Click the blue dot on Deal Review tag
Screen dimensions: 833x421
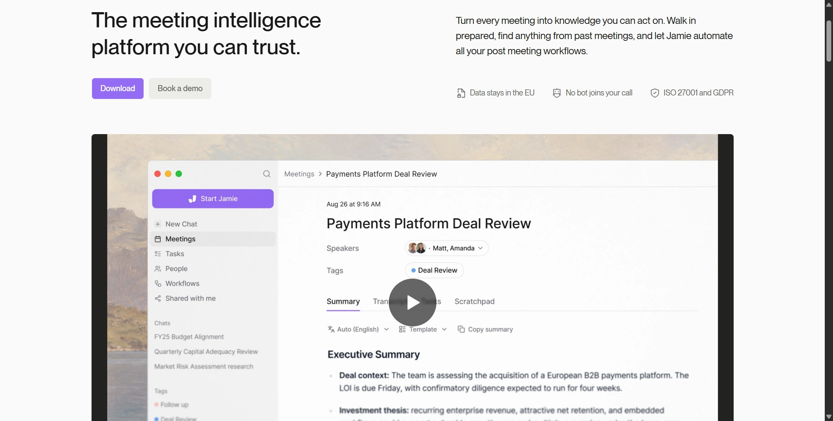click(x=413, y=270)
